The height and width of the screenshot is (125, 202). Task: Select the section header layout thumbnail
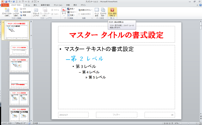click(x=19, y=82)
